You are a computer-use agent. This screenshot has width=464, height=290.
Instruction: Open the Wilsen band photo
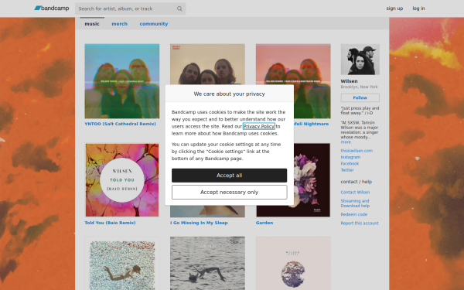(x=360, y=60)
